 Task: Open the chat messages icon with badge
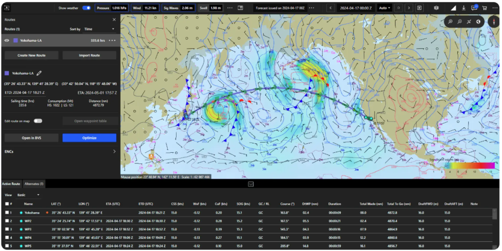click(x=474, y=8)
